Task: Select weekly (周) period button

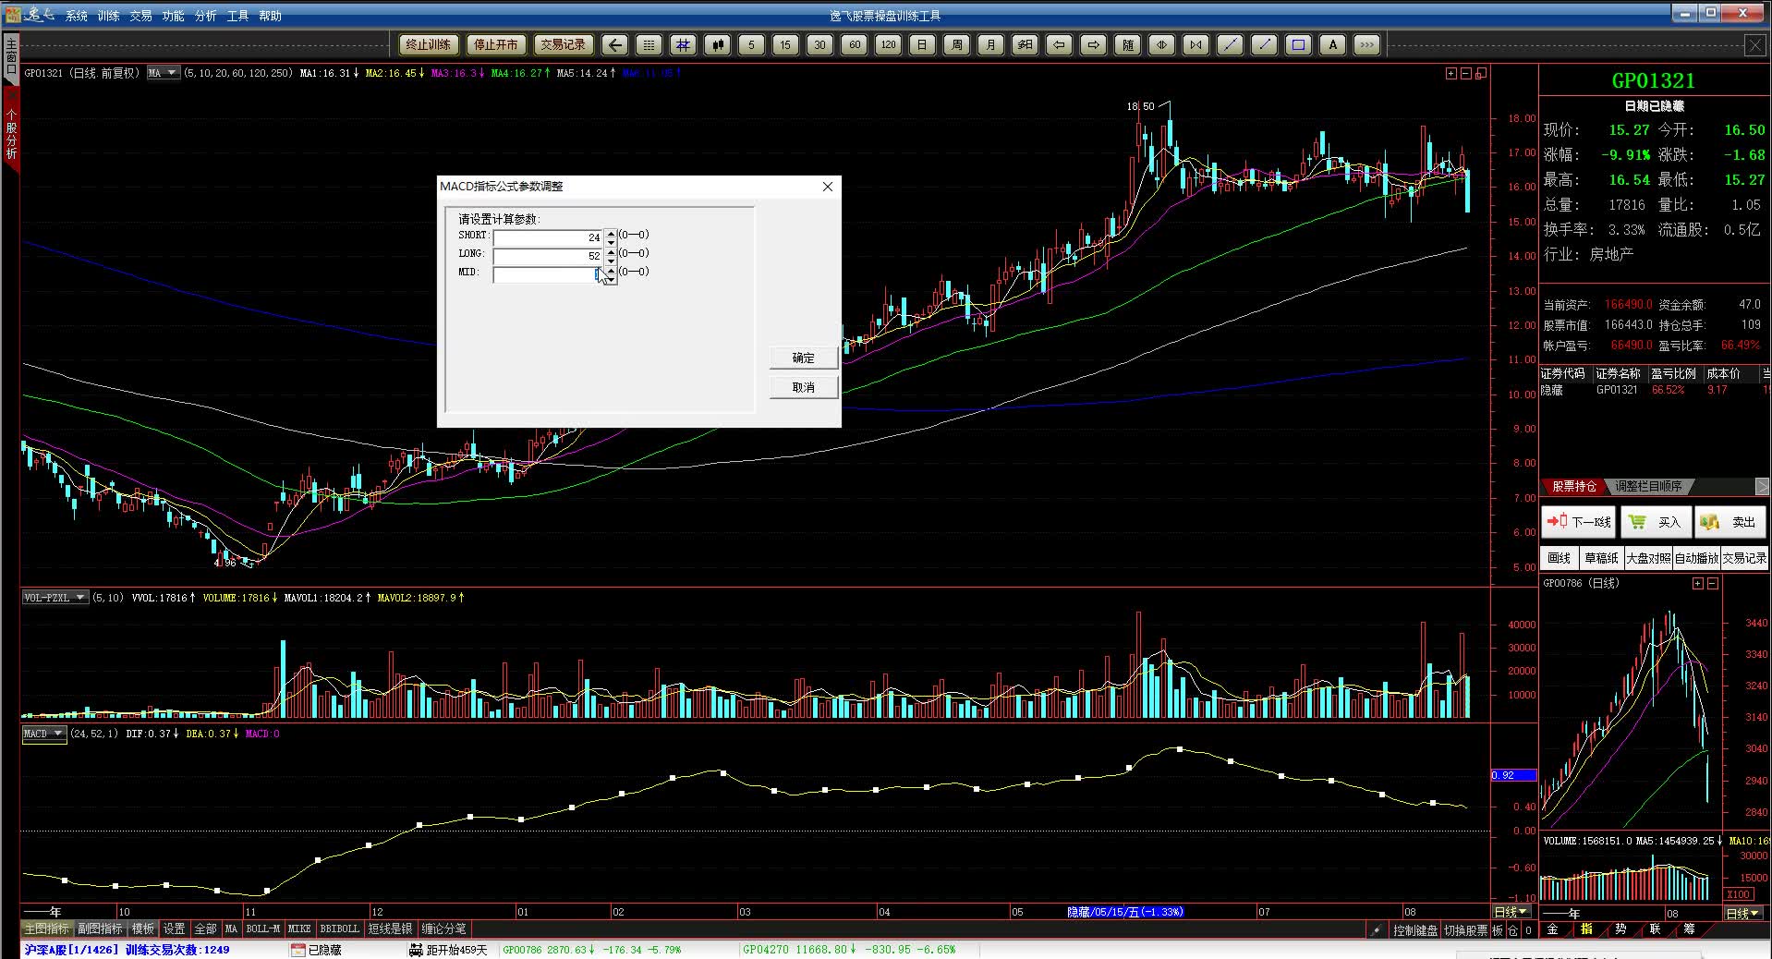Action: pos(956,44)
